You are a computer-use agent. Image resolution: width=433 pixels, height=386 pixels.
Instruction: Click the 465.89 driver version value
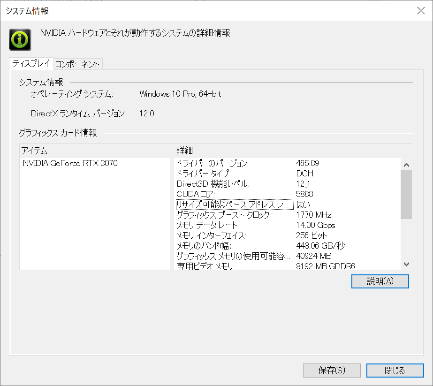point(307,163)
